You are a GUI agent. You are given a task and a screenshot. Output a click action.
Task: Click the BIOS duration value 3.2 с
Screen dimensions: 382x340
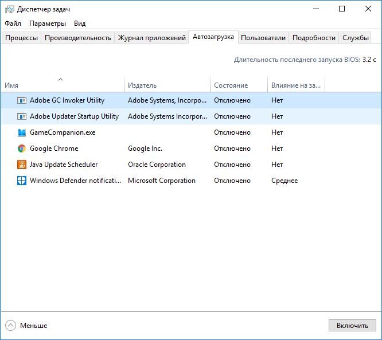click(369, 60)
